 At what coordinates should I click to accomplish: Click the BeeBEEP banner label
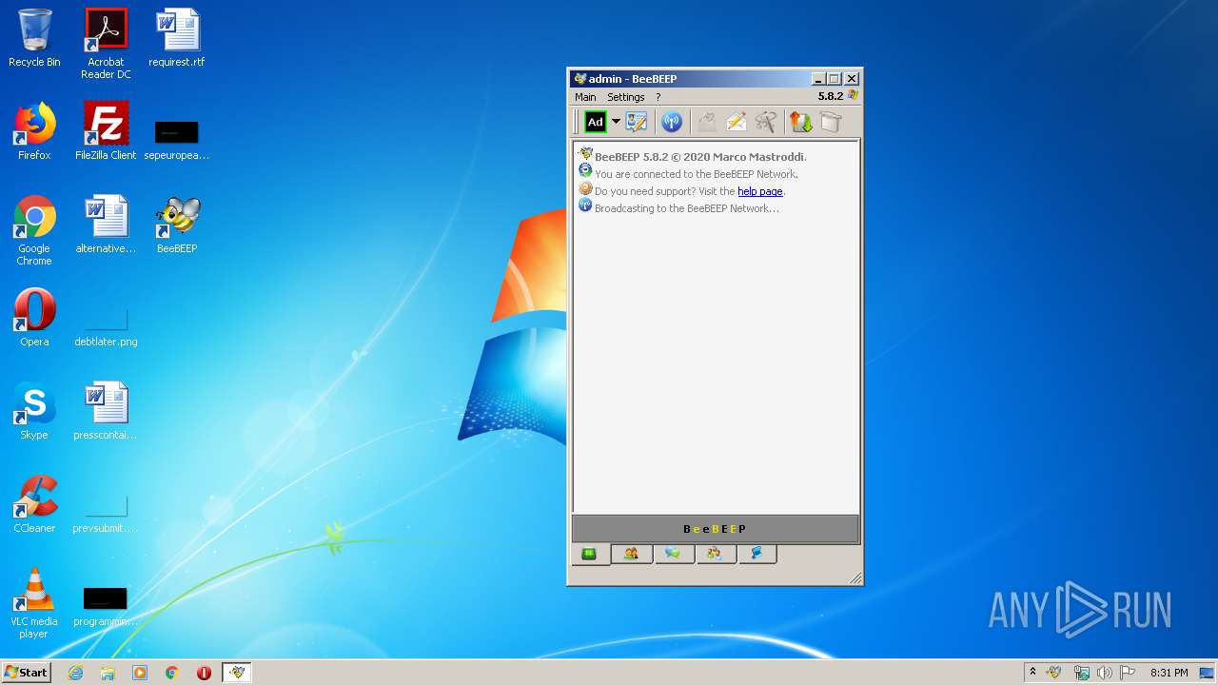tap(715, 529)
